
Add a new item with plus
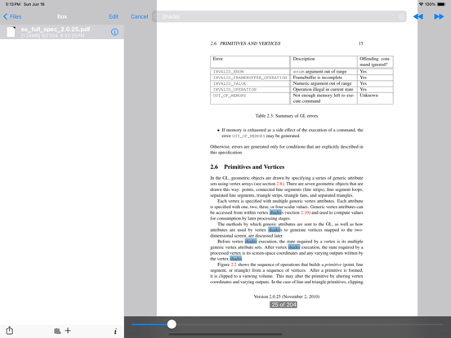pyautogui.click(x=68, y=331)
